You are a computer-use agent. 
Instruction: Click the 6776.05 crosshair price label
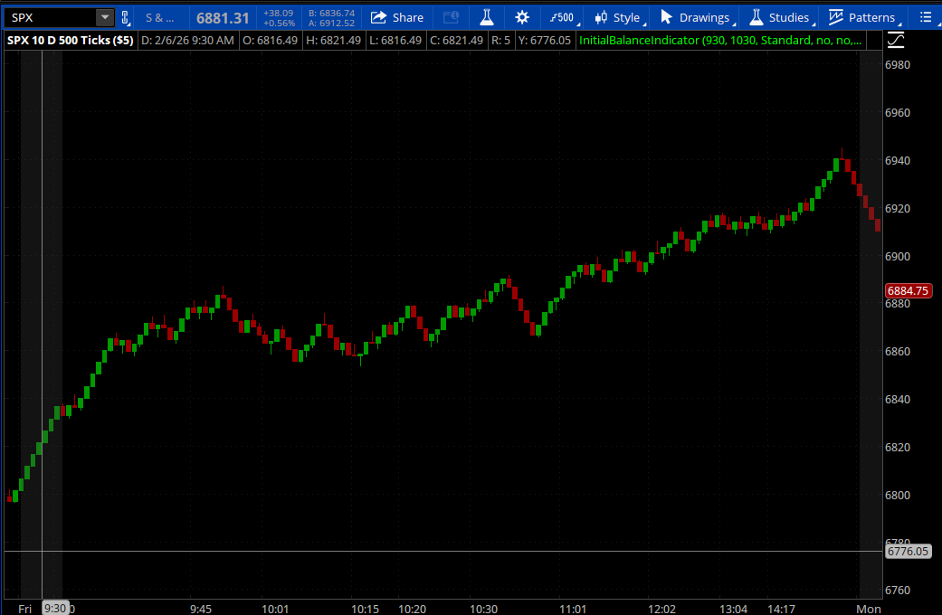(x=908, y=551)
